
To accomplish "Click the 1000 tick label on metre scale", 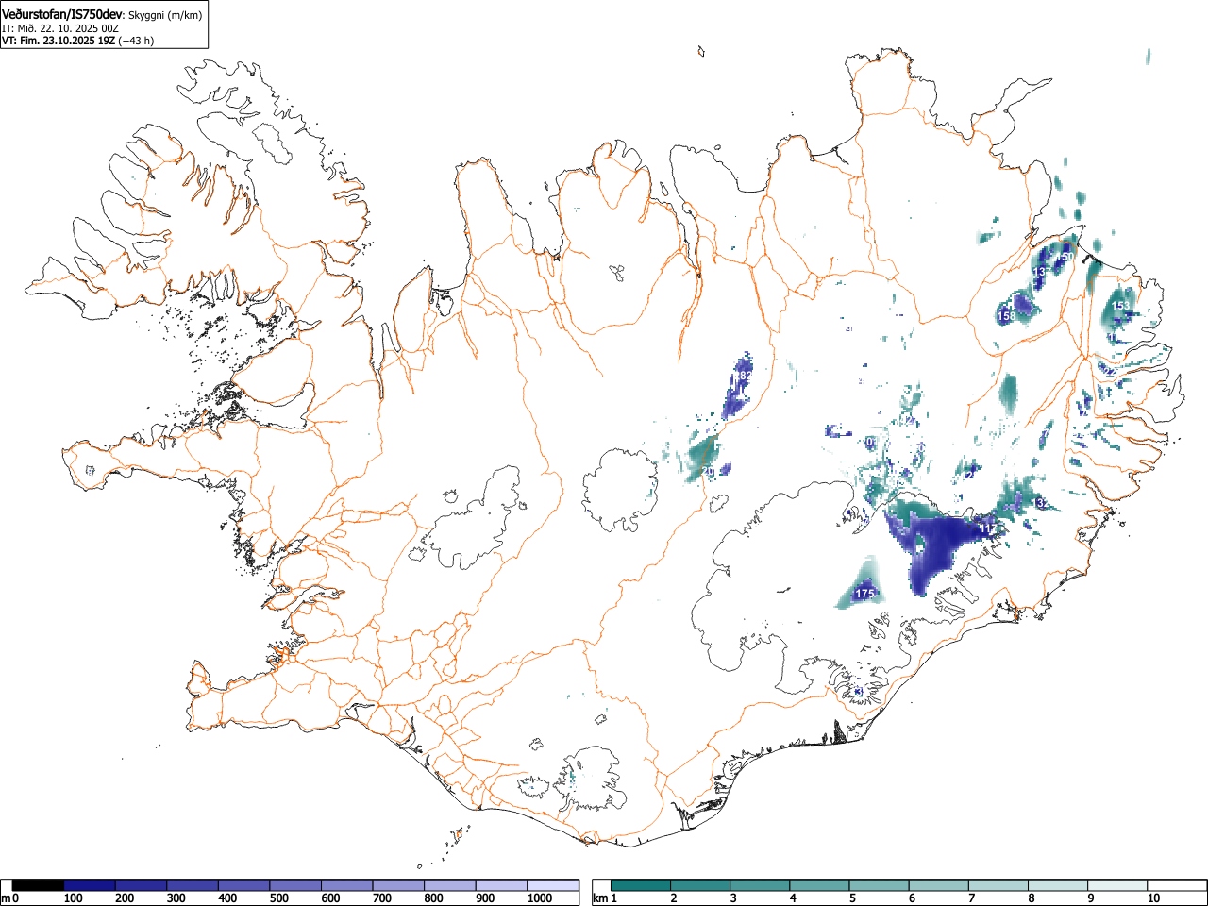I will pyautogui.click(x=540, y=898).
